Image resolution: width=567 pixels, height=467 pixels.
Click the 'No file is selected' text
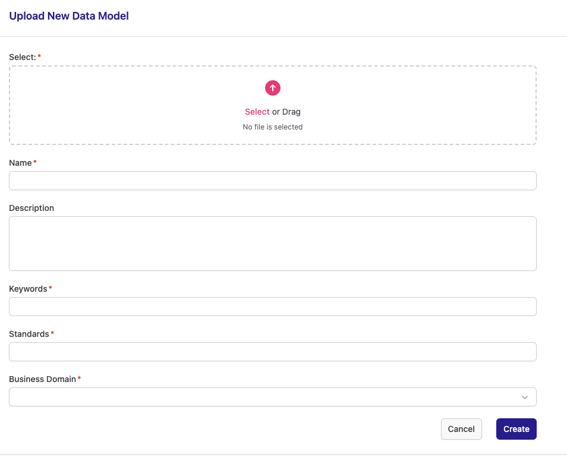coord(273,127)
